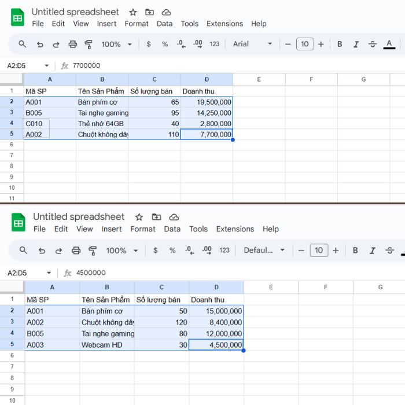Click the Google Sheets logo in the top window
This screenshot has width=405, height=405.
pyautogui.click(x=17, y=17)
